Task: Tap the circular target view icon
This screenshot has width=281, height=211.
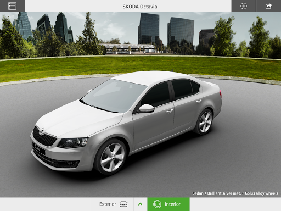Action: [244, 6]
